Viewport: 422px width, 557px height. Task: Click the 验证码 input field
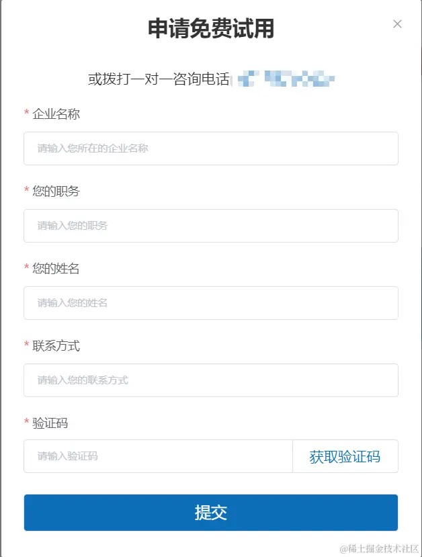point(158,456)
